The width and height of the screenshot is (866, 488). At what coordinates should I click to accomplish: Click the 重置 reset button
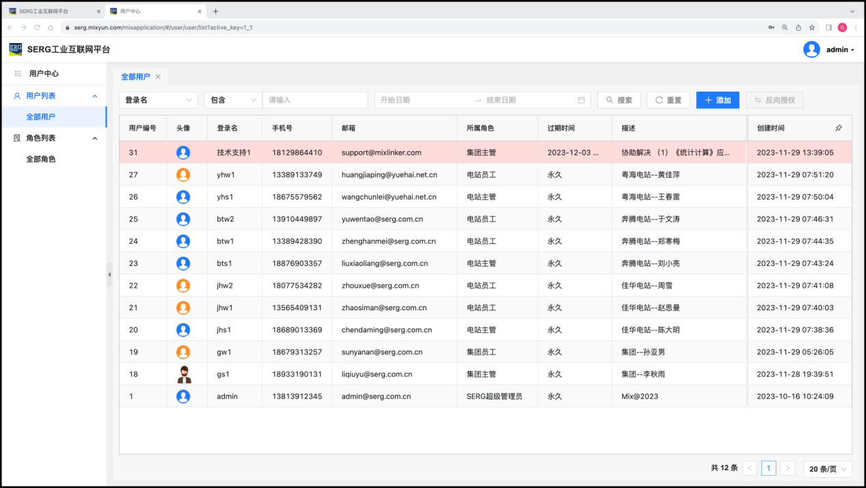point(668,100)
